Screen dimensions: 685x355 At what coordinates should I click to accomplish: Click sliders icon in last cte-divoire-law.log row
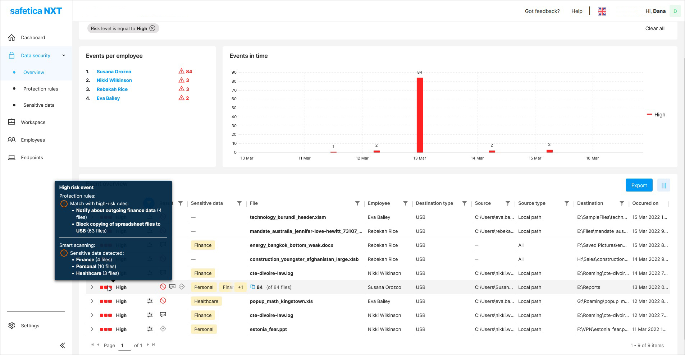coord(150,315)
